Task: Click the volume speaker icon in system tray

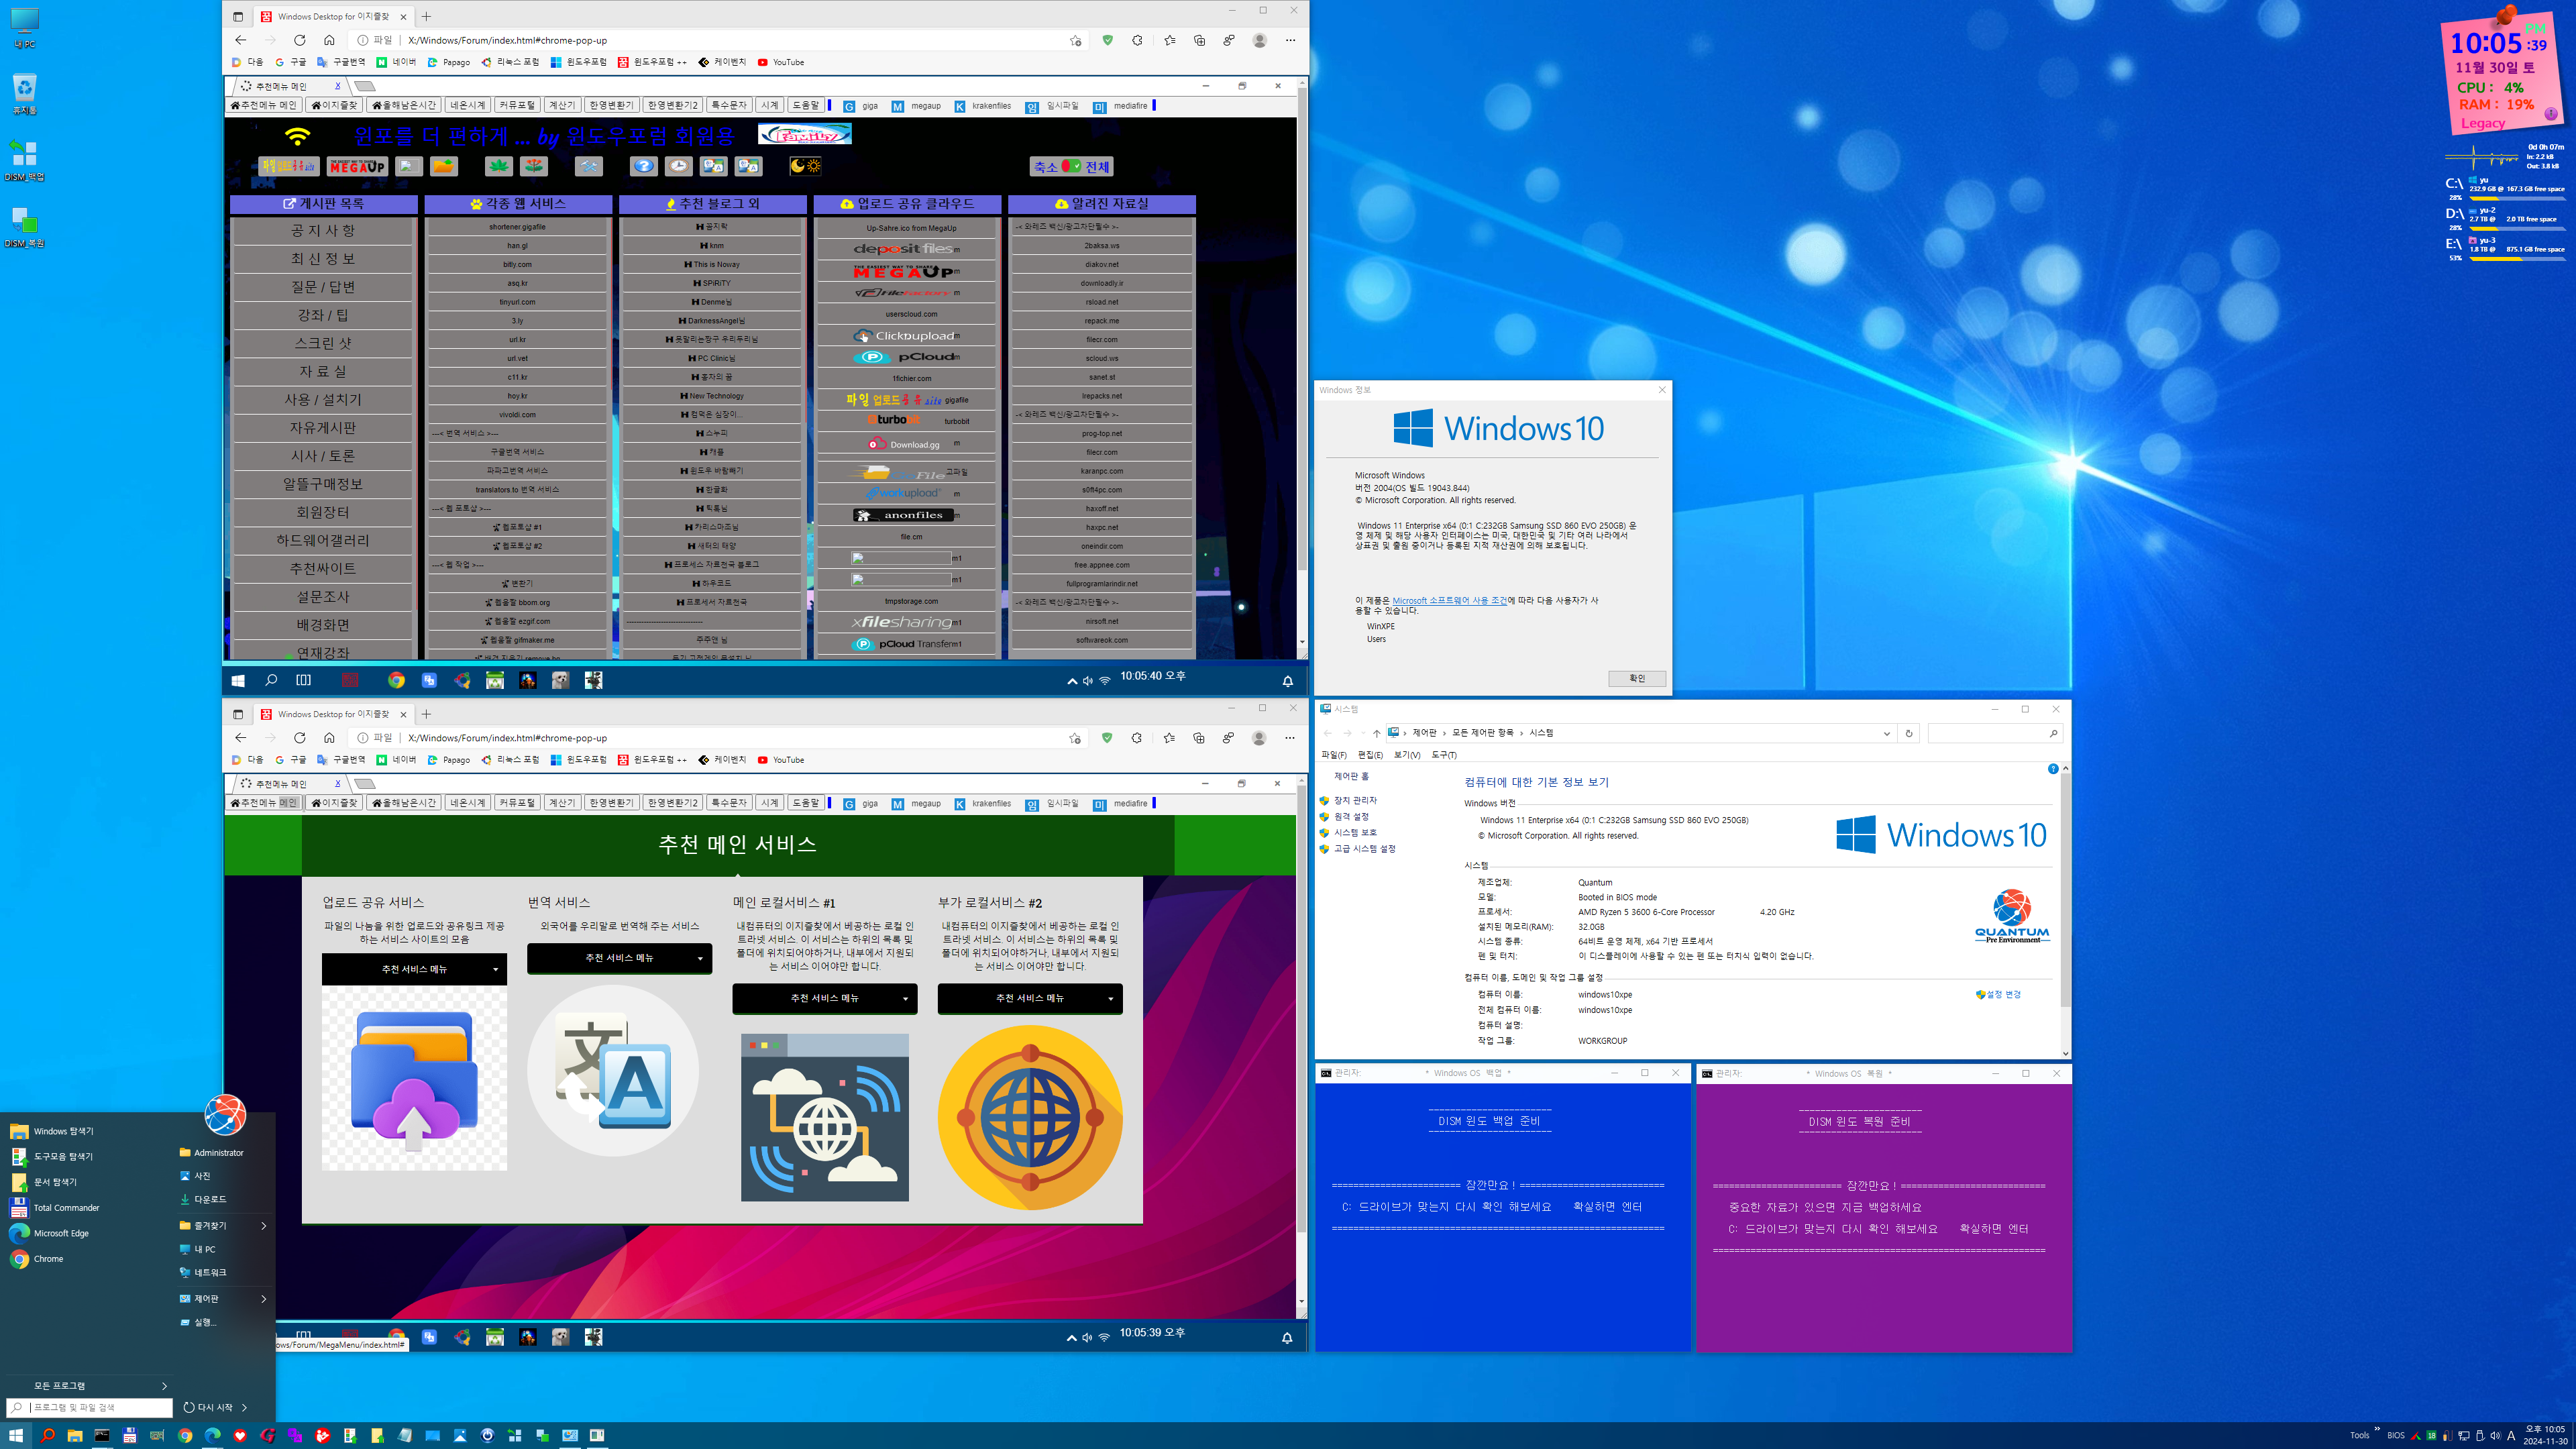Action: (x=2495, y=1436)
